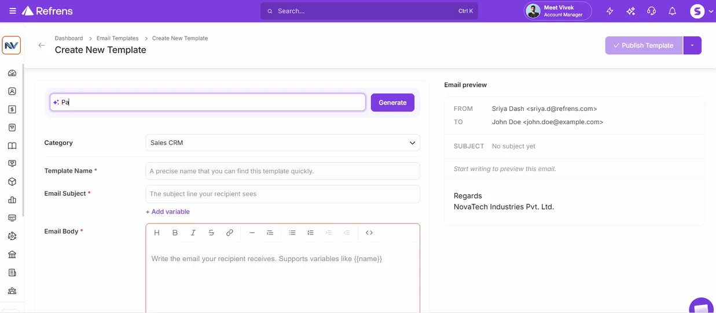Open the team people icon in the sidebar
The height and width of the screenshot is (313, 716).
12,290
